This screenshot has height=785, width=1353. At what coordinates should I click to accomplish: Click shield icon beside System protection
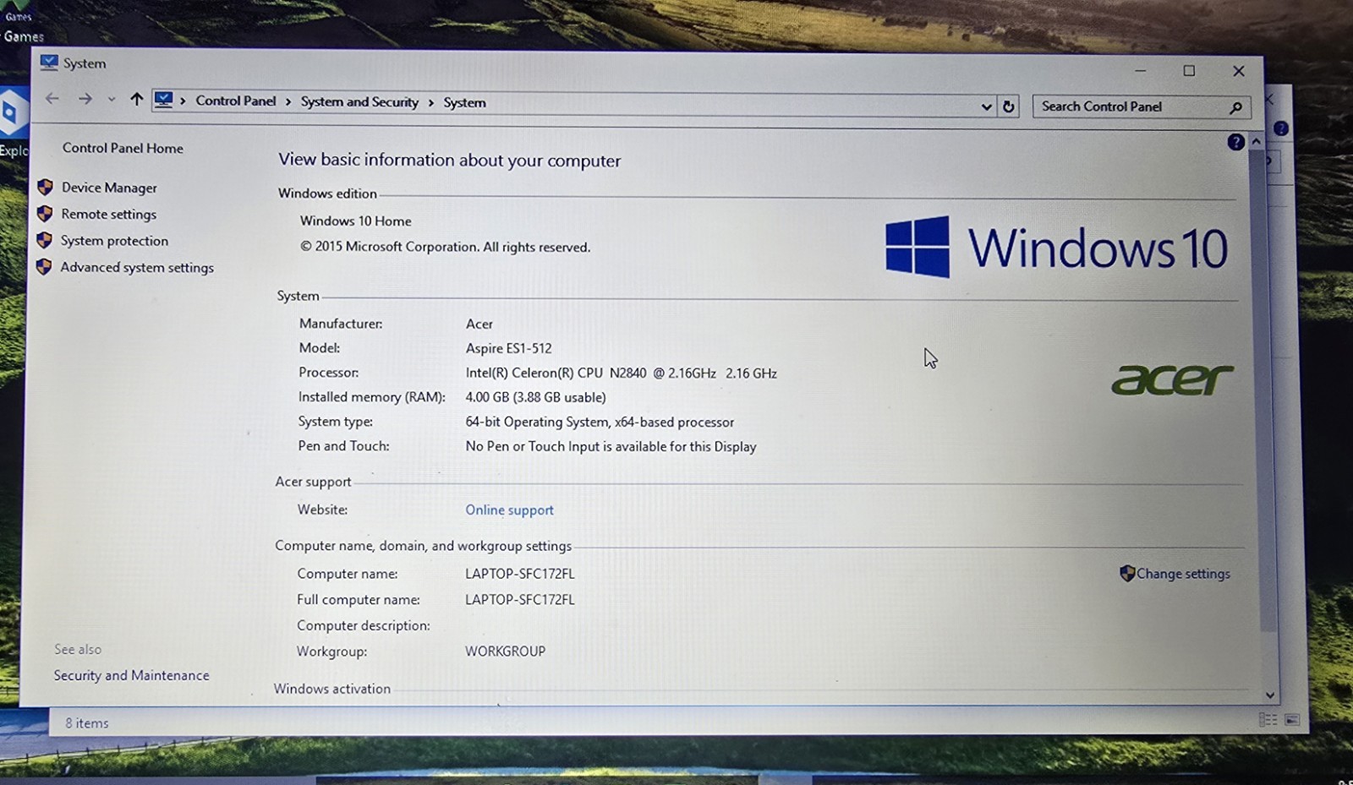click(x=44, y=240)
